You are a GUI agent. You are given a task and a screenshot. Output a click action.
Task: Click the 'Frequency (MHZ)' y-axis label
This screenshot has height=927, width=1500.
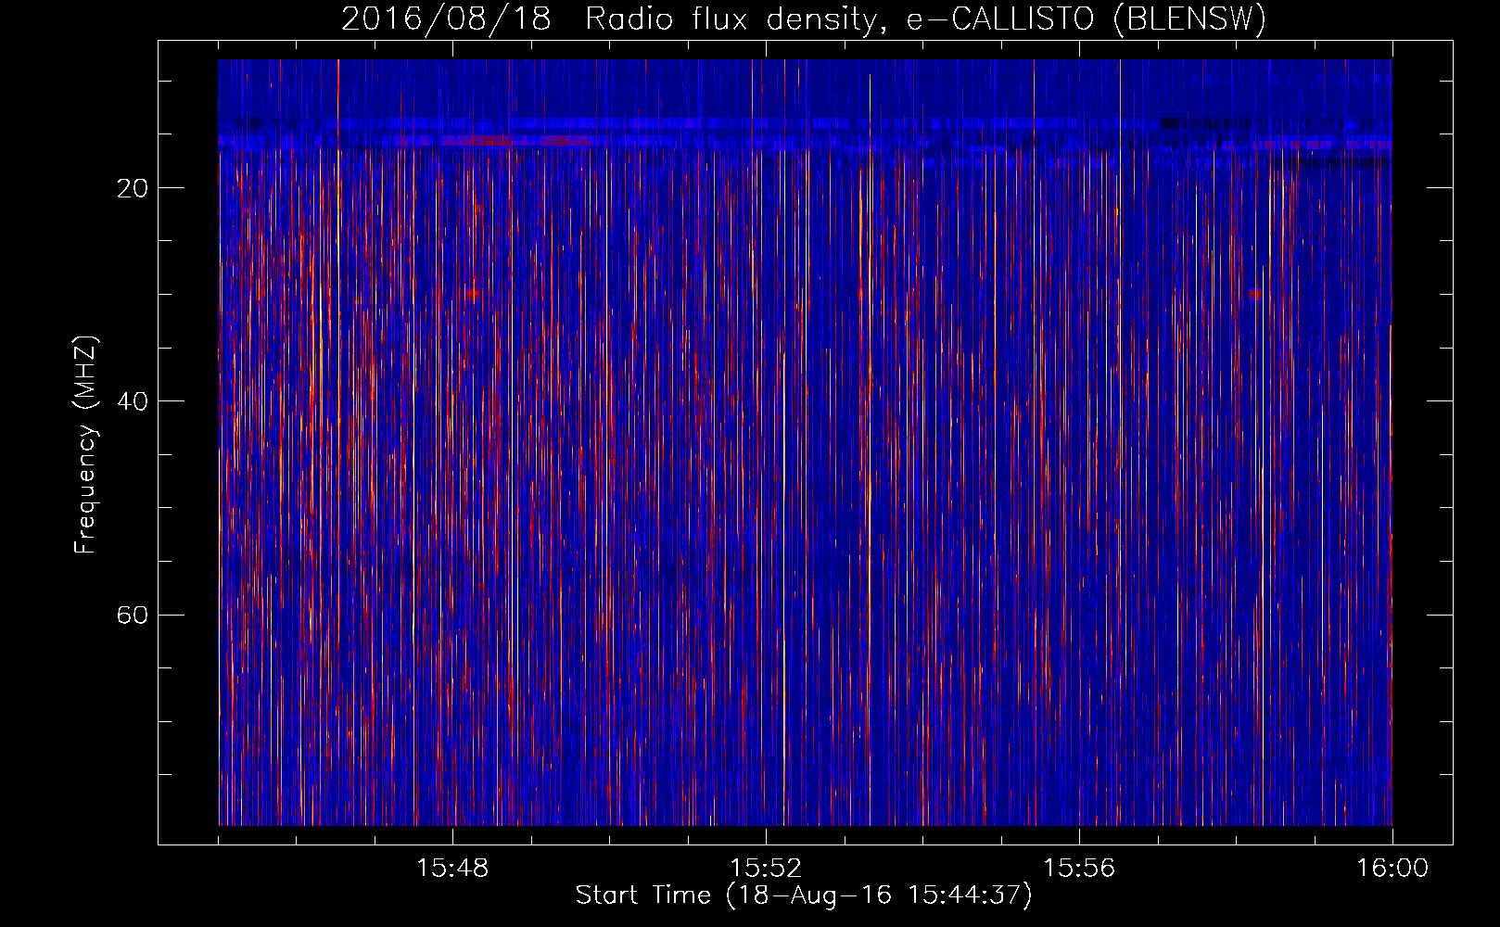click(x=84, y=445)
